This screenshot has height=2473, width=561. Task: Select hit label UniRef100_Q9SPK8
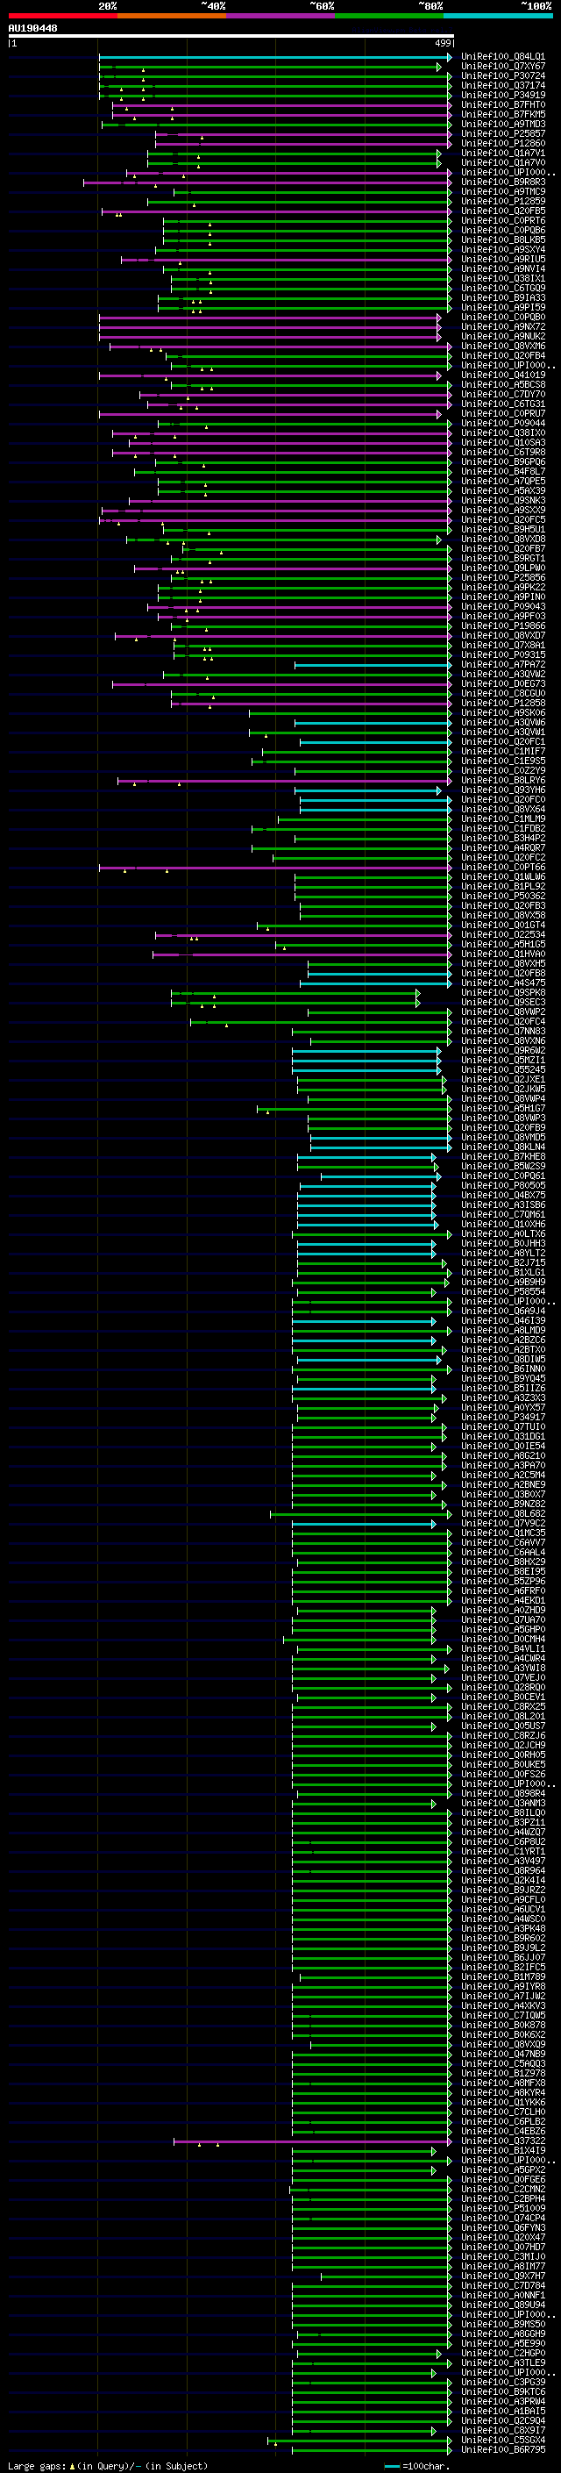click(502, 993)
